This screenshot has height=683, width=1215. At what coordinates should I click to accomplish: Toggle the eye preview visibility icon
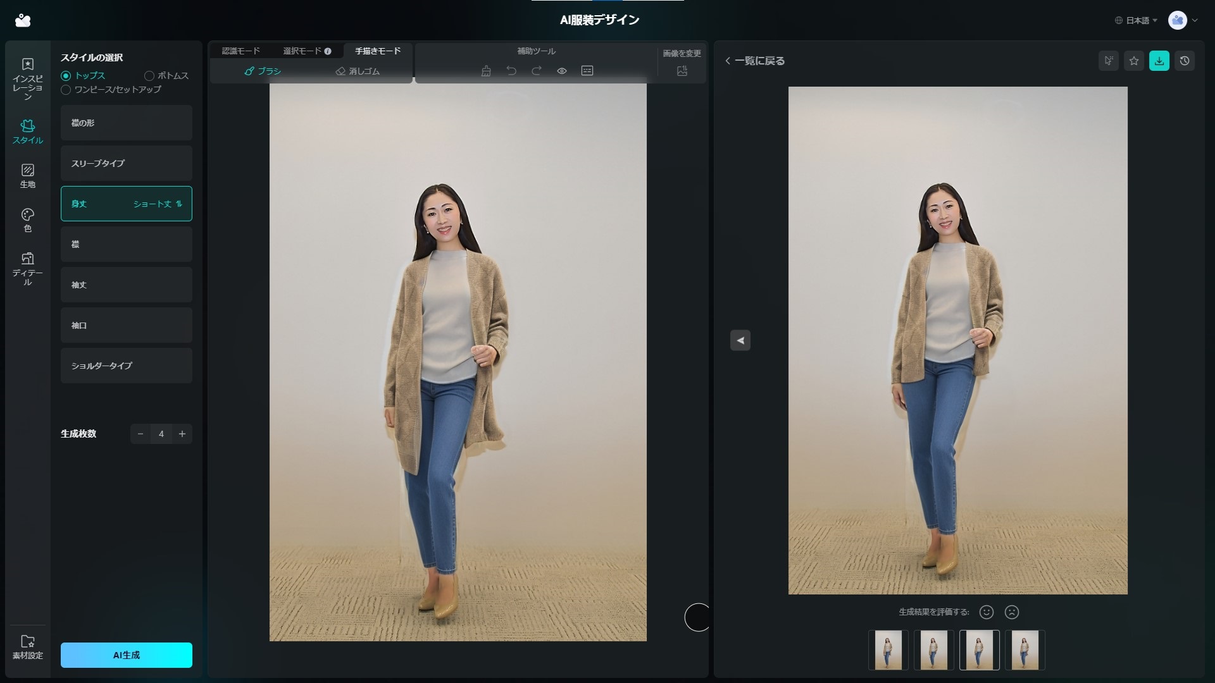pos(561,71)
